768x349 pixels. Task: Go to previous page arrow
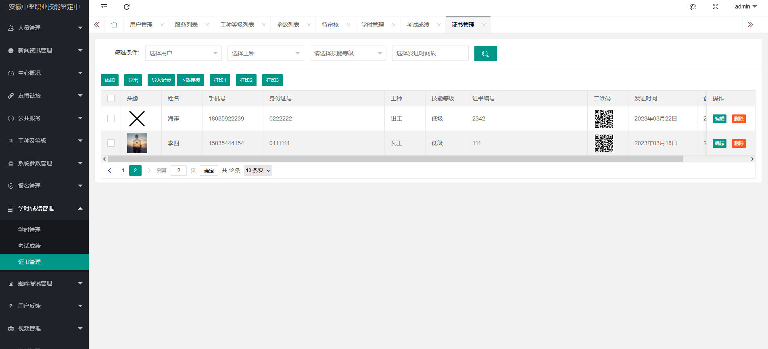click(x=109, y=170)
